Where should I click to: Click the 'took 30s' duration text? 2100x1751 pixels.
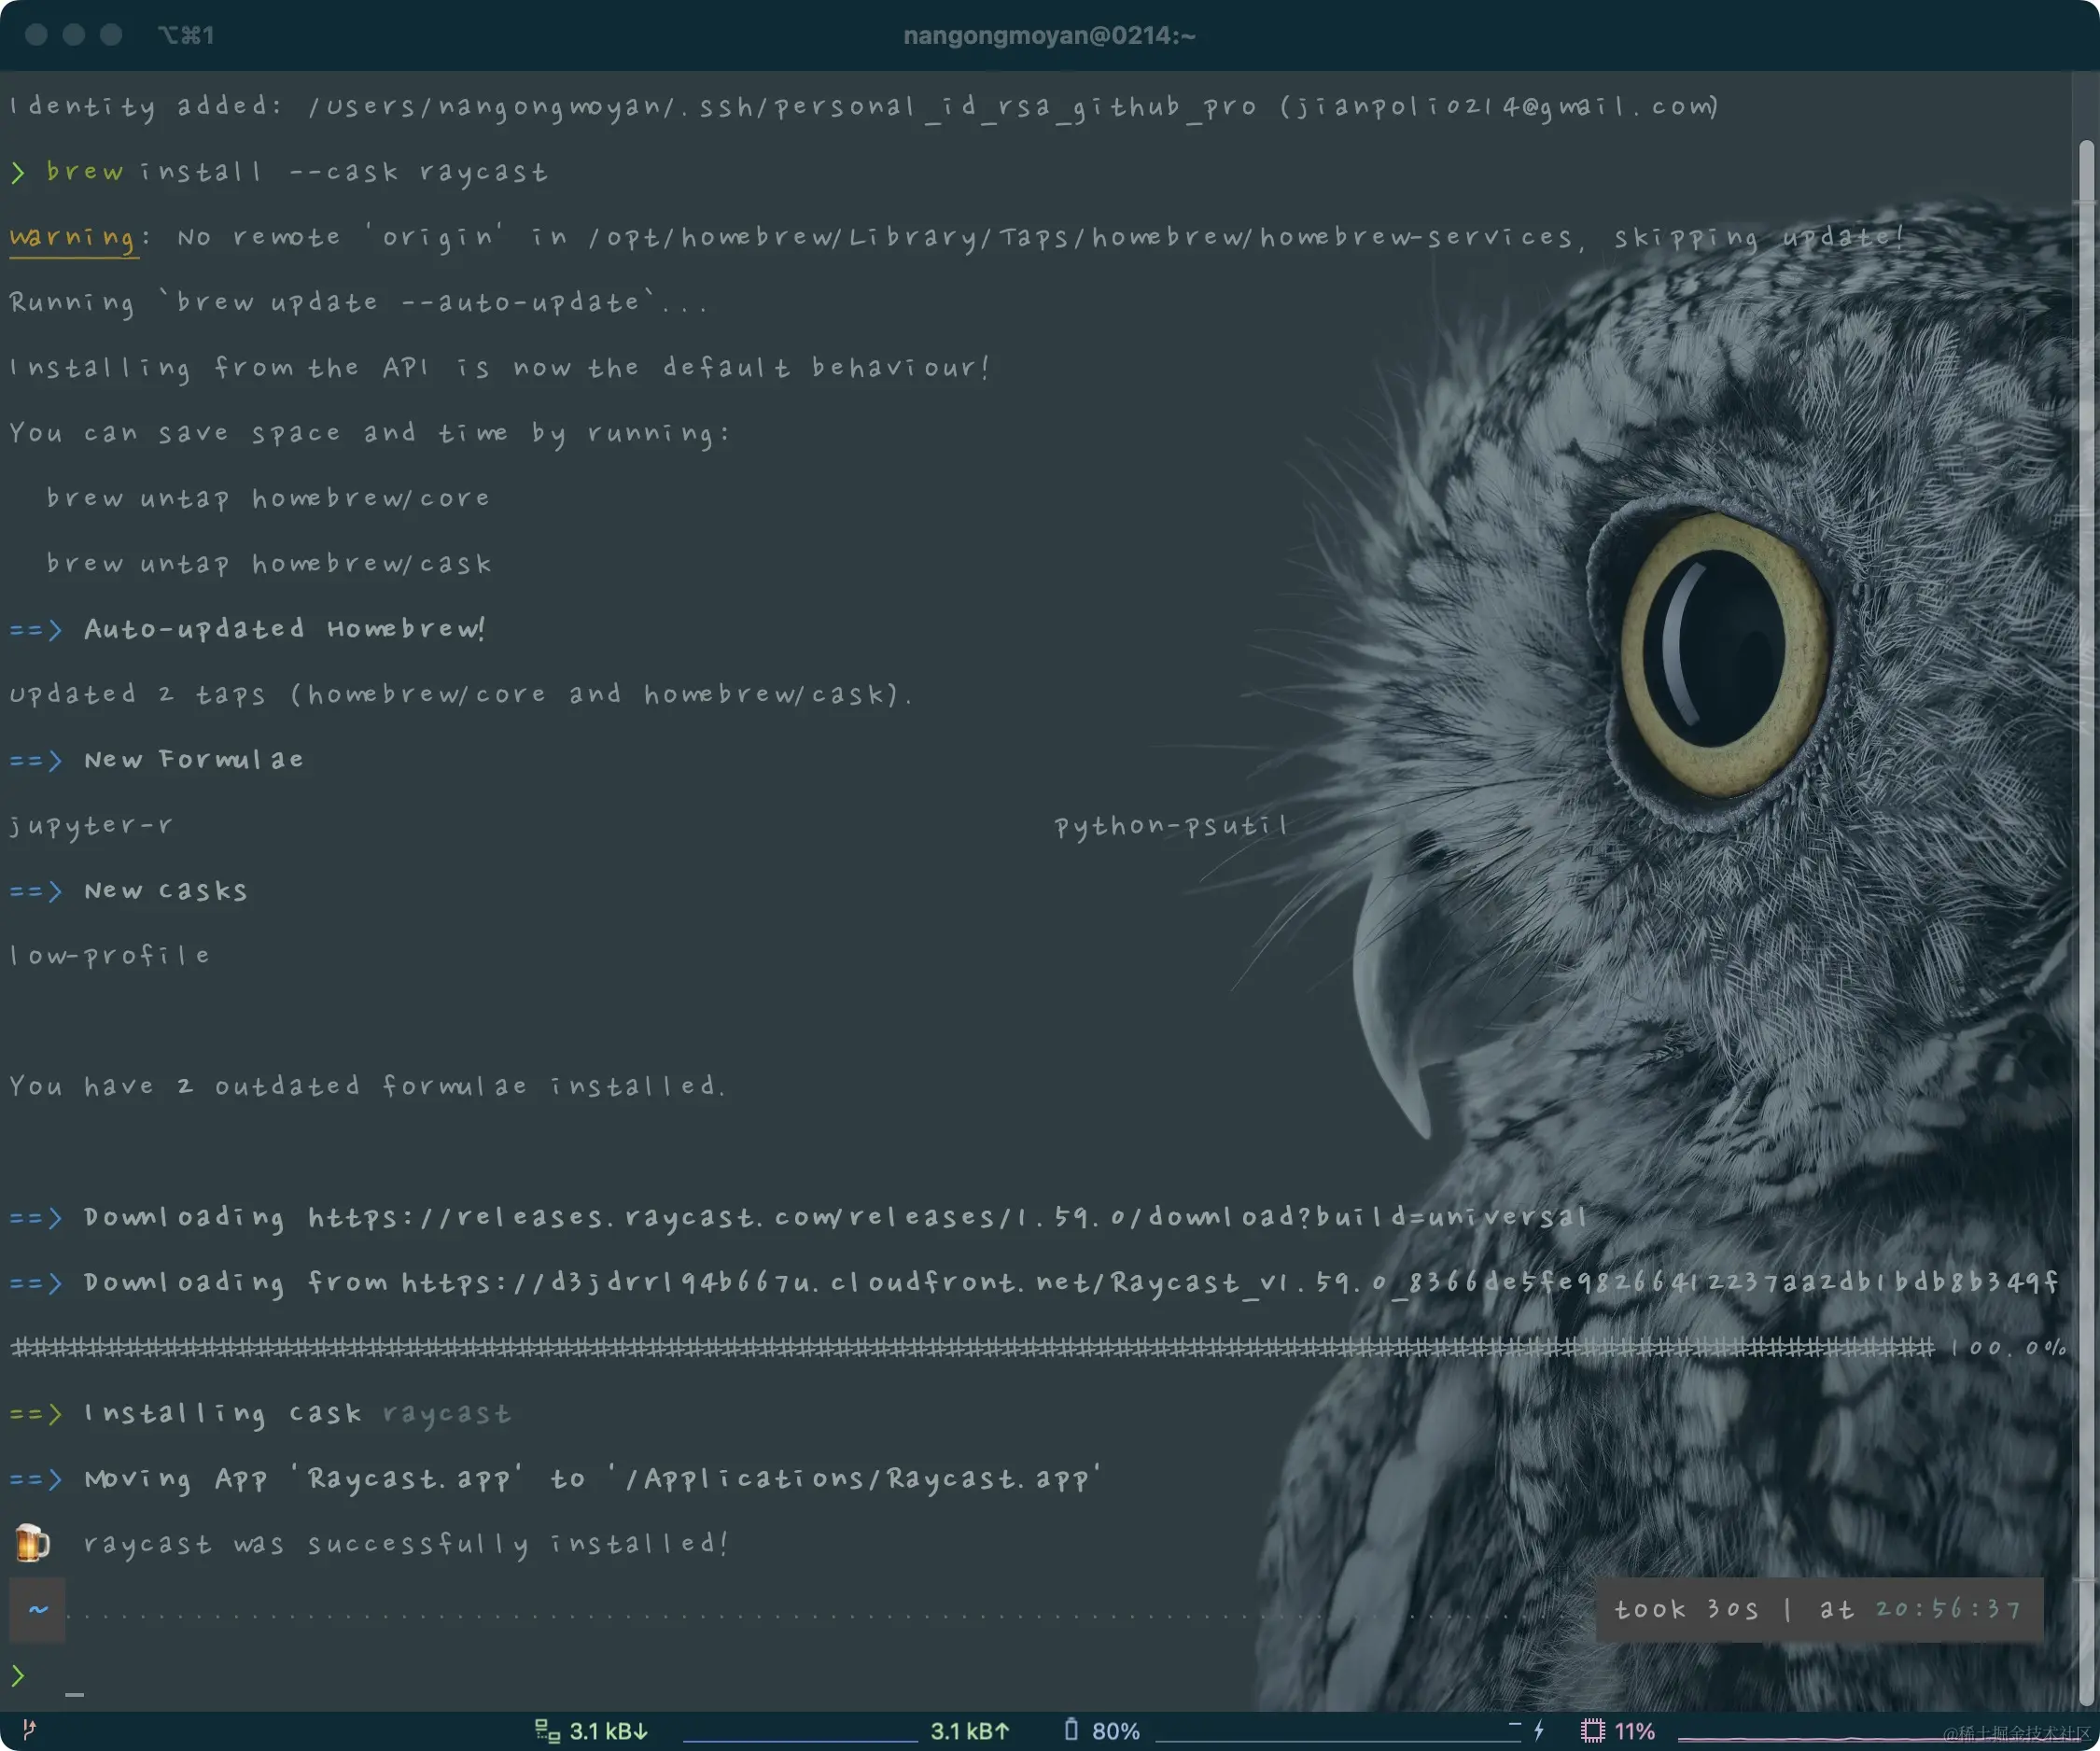coord(1686,1609)
